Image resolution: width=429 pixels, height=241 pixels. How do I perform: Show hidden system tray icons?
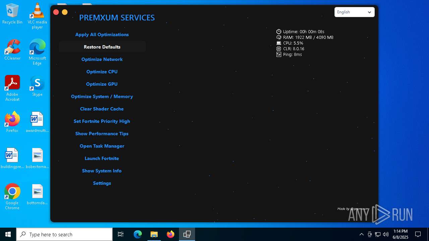(x=362, y=234)
